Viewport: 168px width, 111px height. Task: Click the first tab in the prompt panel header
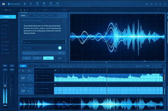click(x=23, y=15)
